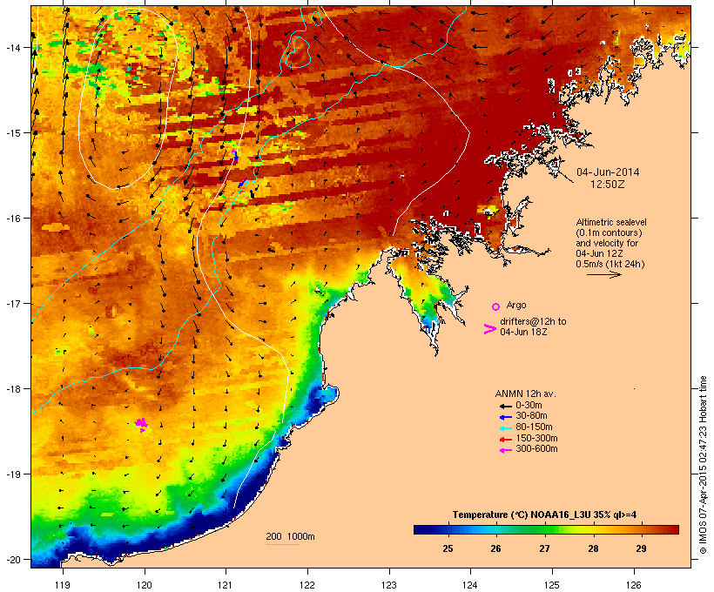The height and width of the screenshot is (592, 714).
Task: Click the 0.5m/s velocity scale arrow
Action: 603,274
